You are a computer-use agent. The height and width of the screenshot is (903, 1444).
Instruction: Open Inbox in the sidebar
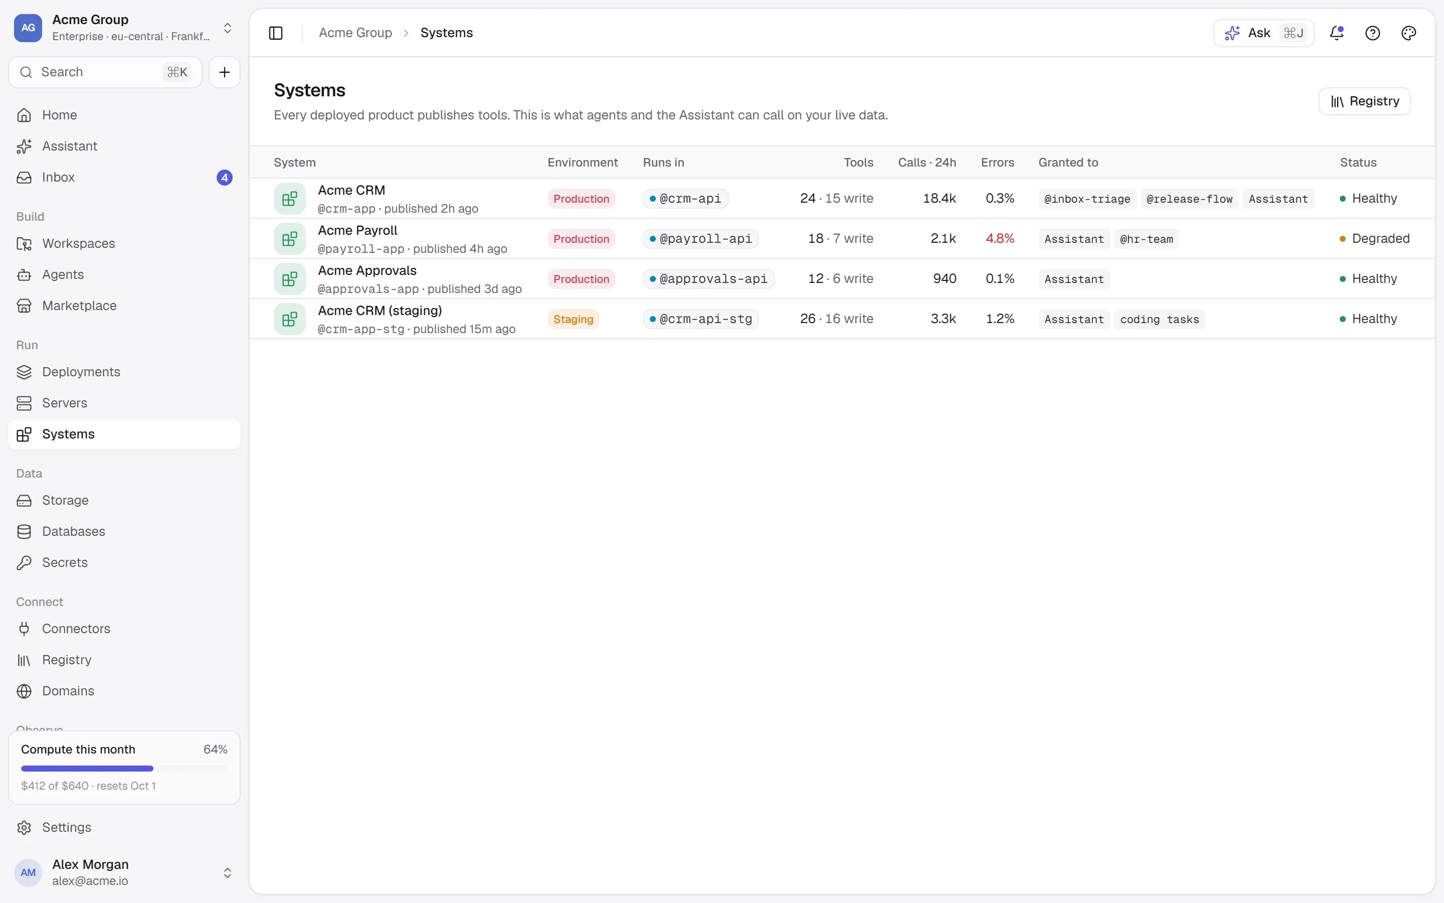tap(124, 178)
